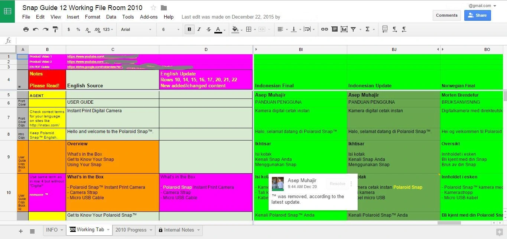Viewport: 507px width, 239px height.
Task: Format selection as currency ($)
Action: (x=69, y=29)
